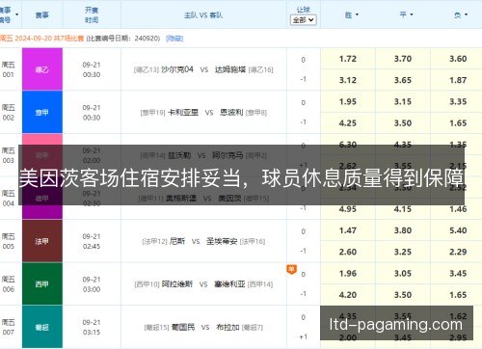Pick handicap win odds 4.20 for 阿拉维斯
Screen dimensions: 482x349
click(348, 295)
